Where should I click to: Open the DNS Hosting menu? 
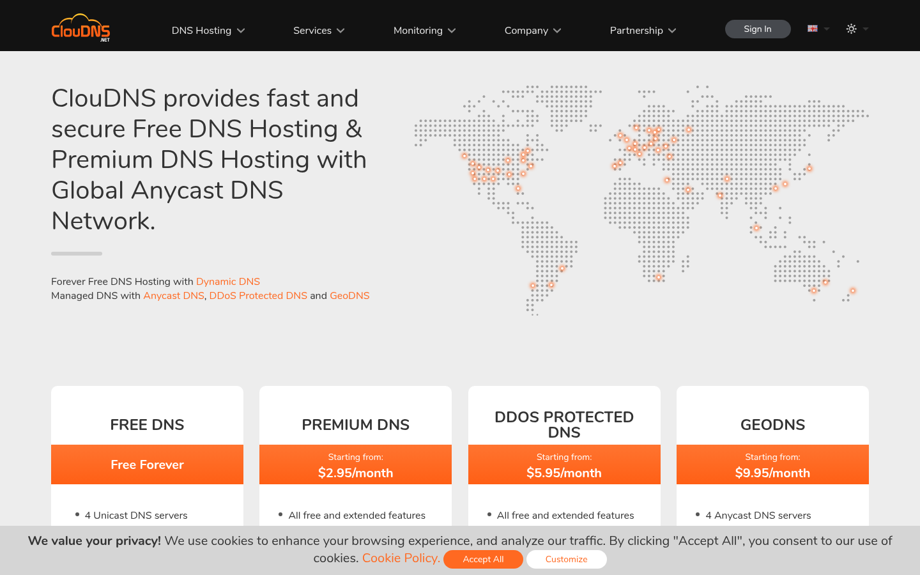[208, 31]
